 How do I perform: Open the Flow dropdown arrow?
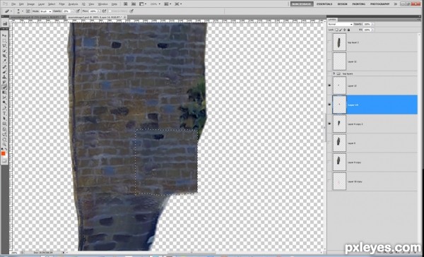[x=98, y=11]
